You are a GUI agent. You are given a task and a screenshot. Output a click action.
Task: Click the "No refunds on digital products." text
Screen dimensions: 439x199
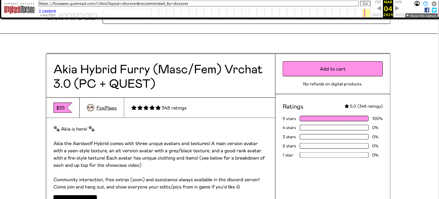(333, 84)
